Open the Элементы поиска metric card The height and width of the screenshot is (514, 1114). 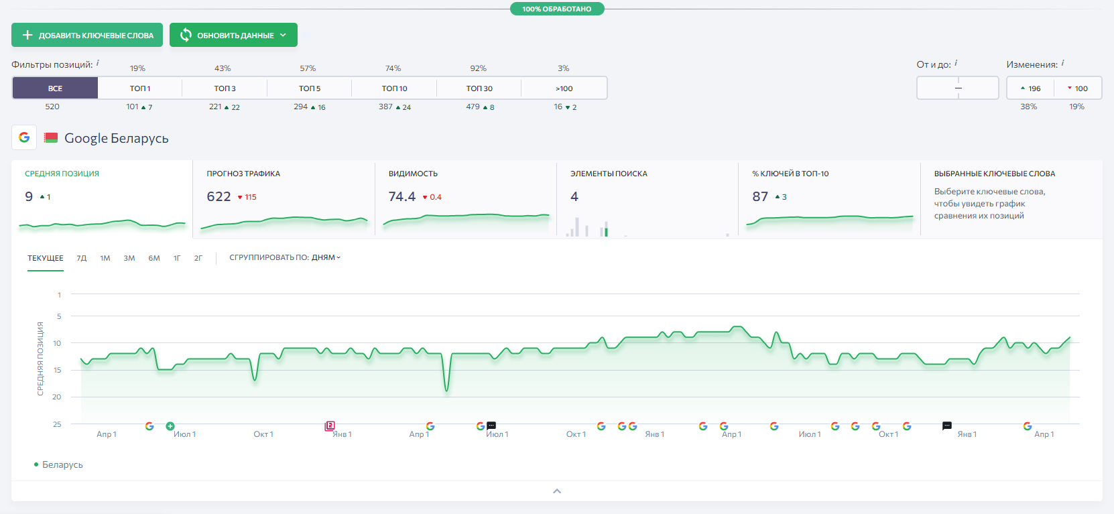tap(647, 198)
